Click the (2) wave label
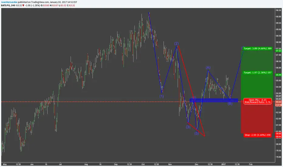The width and height of the screenshot is (283, 167). (x=176, y=43)
